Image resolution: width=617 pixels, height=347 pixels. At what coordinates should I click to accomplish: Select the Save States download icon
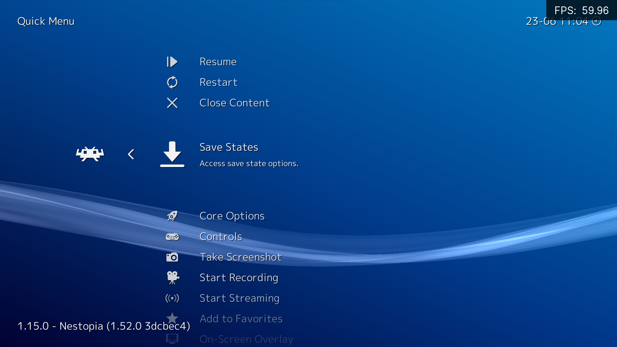pyautogui.click(x=172, y=154)
